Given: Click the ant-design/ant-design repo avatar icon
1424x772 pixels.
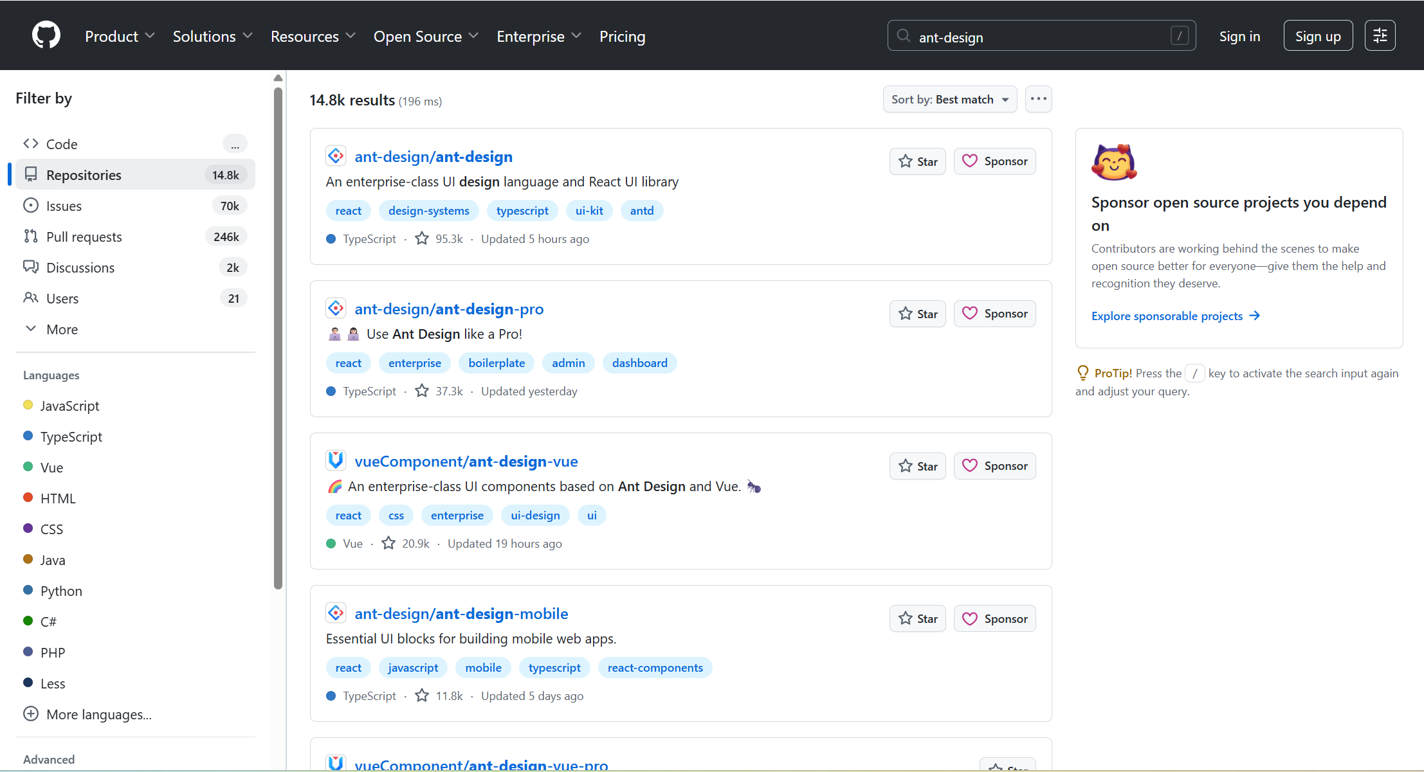Looking at the screenshot, I should click(336, 156).
